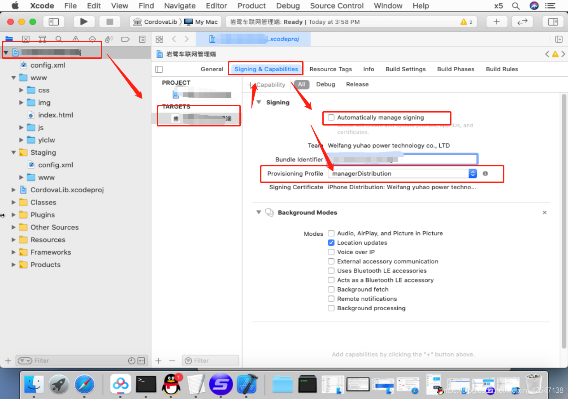Run the project with the Play button
The height and width of the screenshot is (399, 568).
84,22
